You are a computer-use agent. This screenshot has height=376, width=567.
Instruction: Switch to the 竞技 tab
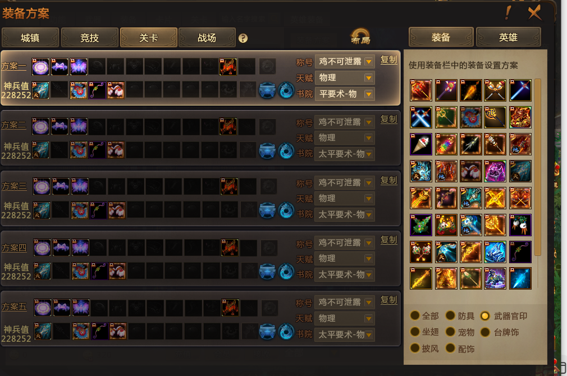point(90,38)
